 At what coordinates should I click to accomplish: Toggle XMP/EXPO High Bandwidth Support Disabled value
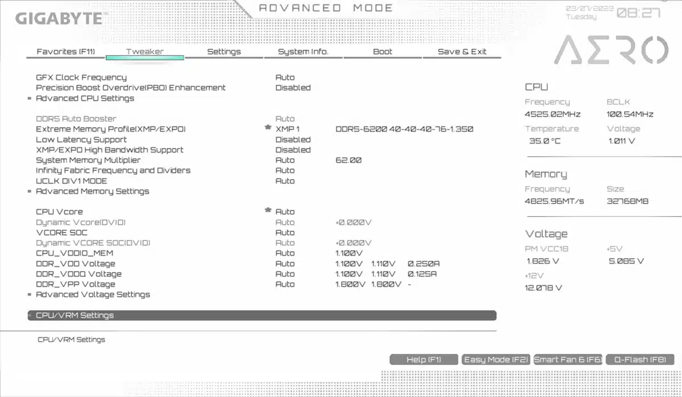pyautogui.click(x=293, y=150)
